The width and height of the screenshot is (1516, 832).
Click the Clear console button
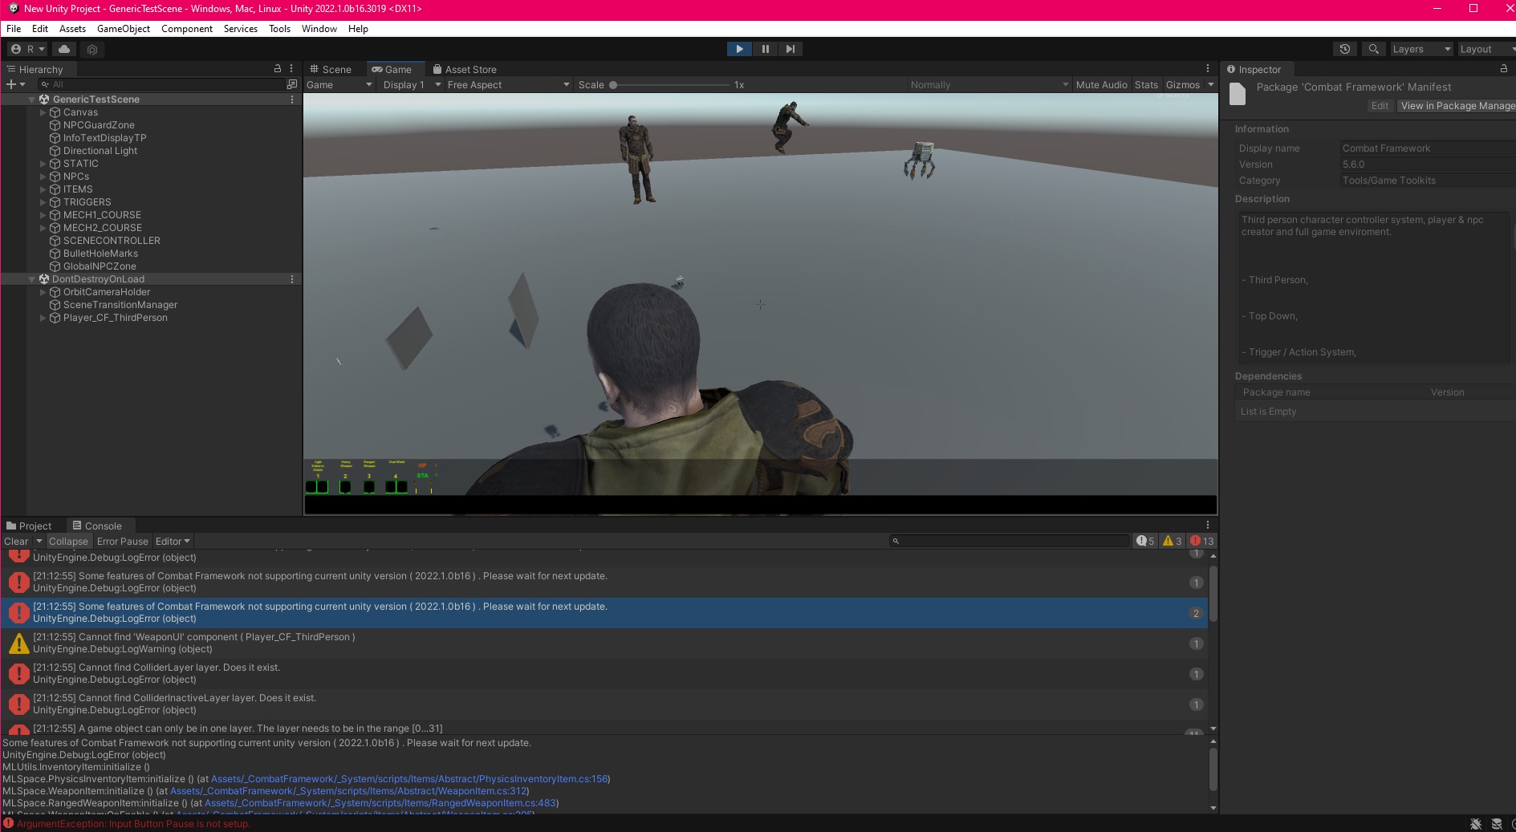[x=16, y=541]
